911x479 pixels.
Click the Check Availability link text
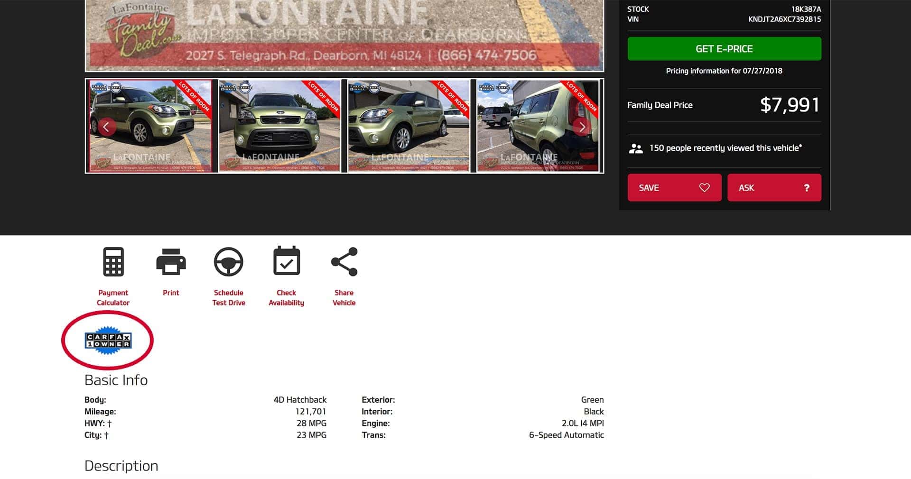[287, 297]
